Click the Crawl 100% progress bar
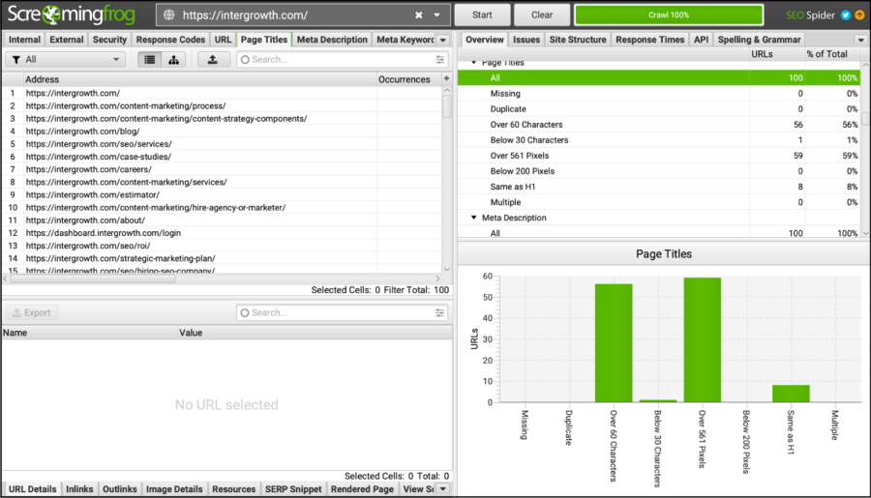 coord(669,15)
